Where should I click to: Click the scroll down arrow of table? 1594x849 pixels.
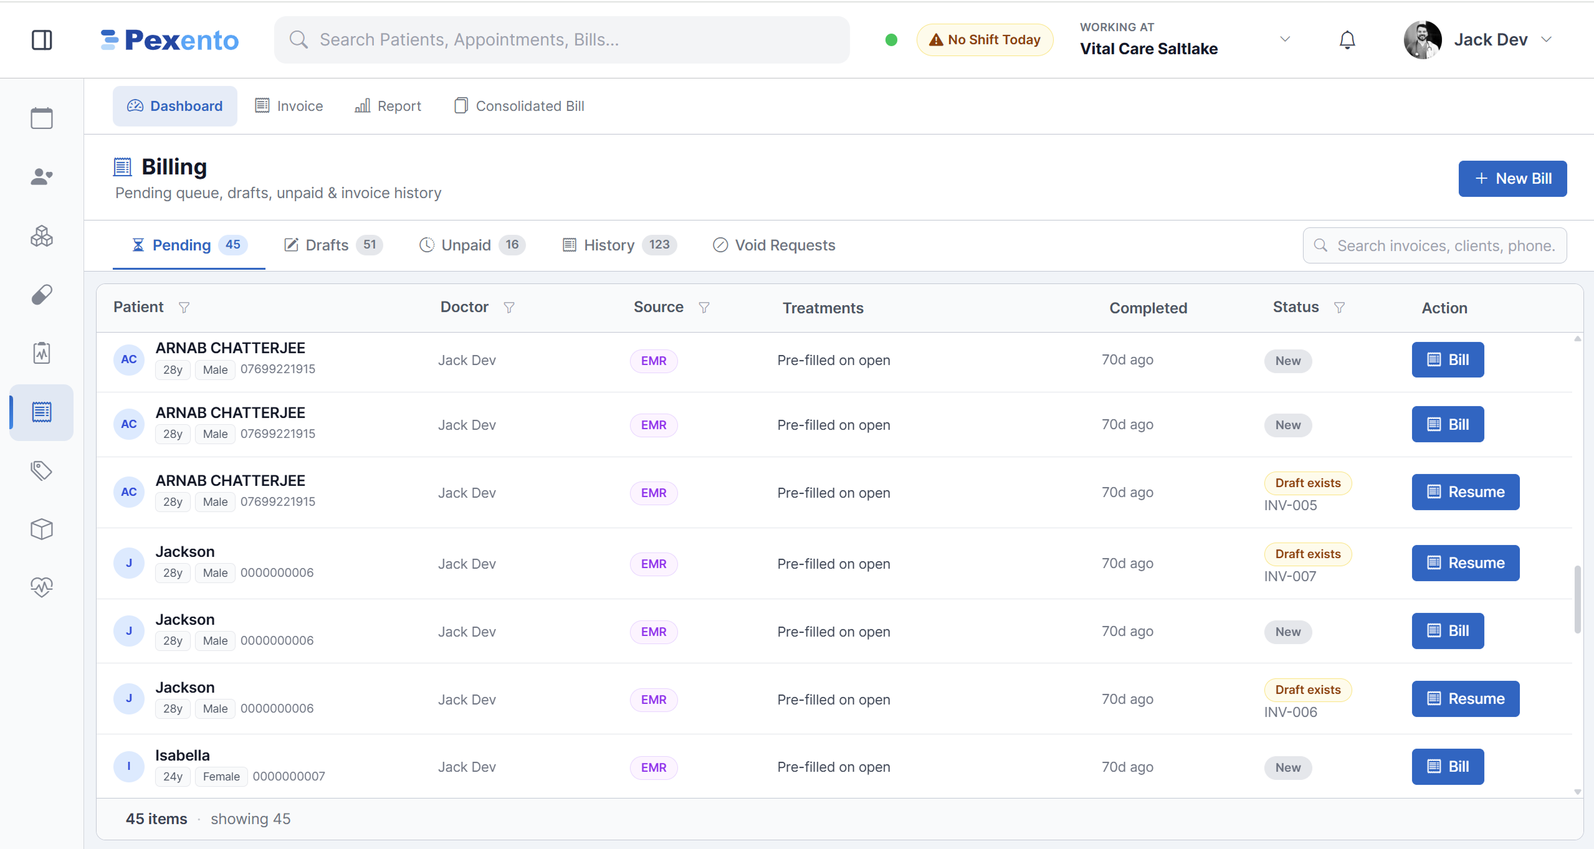tap(1578, 792)
